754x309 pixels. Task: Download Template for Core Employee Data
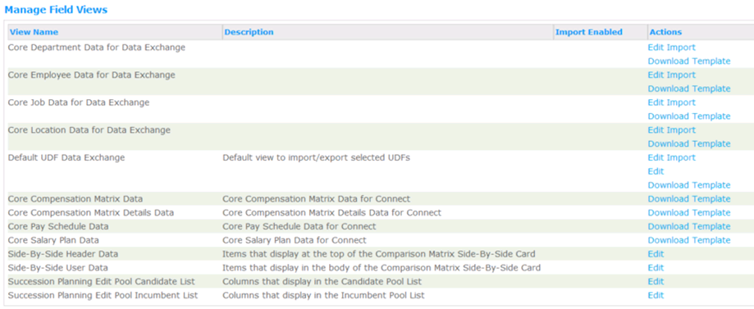click(x=688, y=89)
